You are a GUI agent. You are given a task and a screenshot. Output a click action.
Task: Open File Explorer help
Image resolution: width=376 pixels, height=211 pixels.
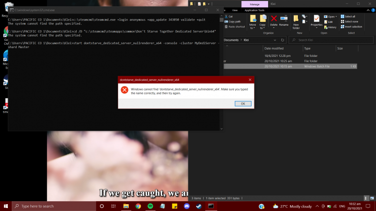click(x=373, y=10)
